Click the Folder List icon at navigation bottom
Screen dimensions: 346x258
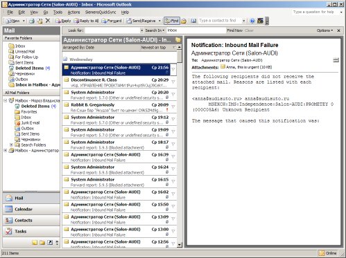click(42, 242)
